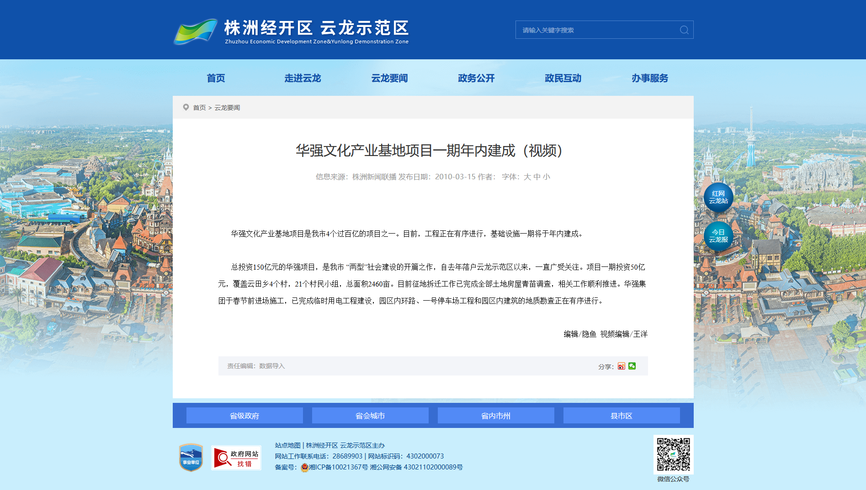Click the 事业单位 shield badge
This screenshot has height=490, width=866.
point(191,457)
